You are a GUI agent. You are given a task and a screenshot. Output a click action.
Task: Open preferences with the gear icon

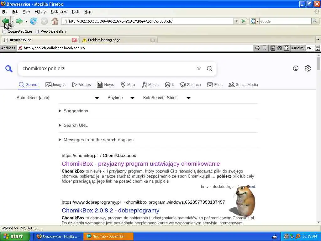tap(308, 68)
